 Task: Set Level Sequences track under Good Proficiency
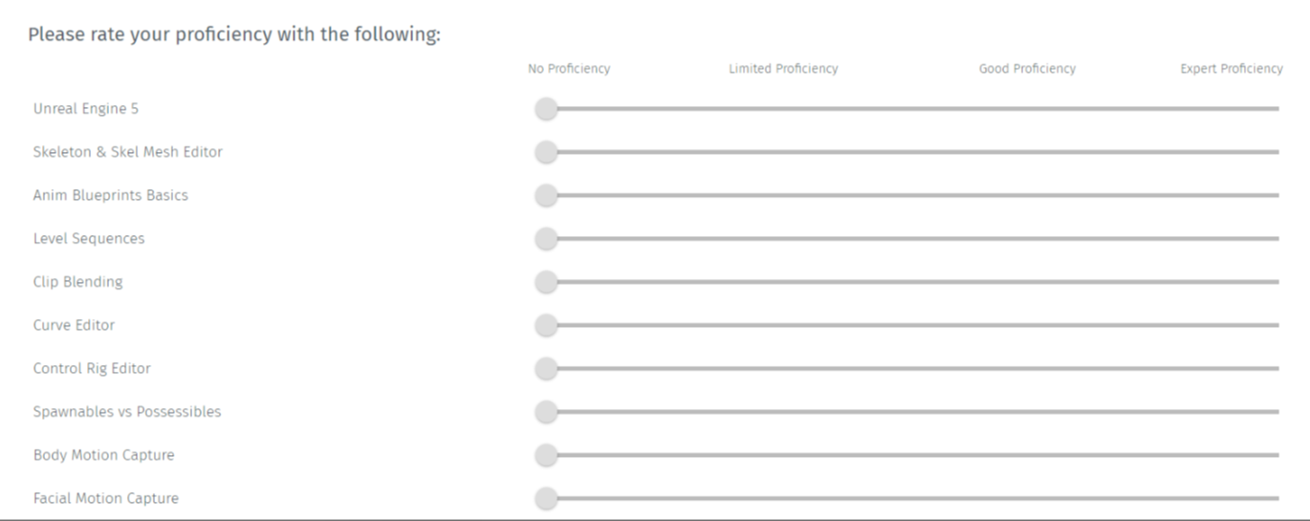click(1027, 239)
